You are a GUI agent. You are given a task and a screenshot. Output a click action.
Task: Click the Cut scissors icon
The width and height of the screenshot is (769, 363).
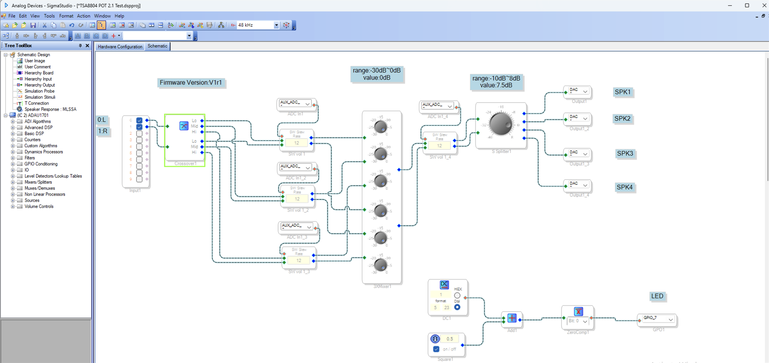pos(44,25)
